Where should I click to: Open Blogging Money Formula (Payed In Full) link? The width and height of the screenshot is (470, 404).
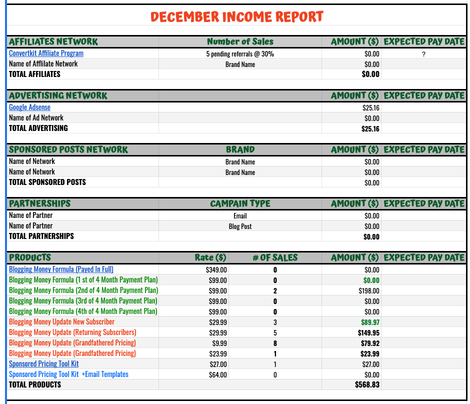pyautogui.click(x=61, y=269)
